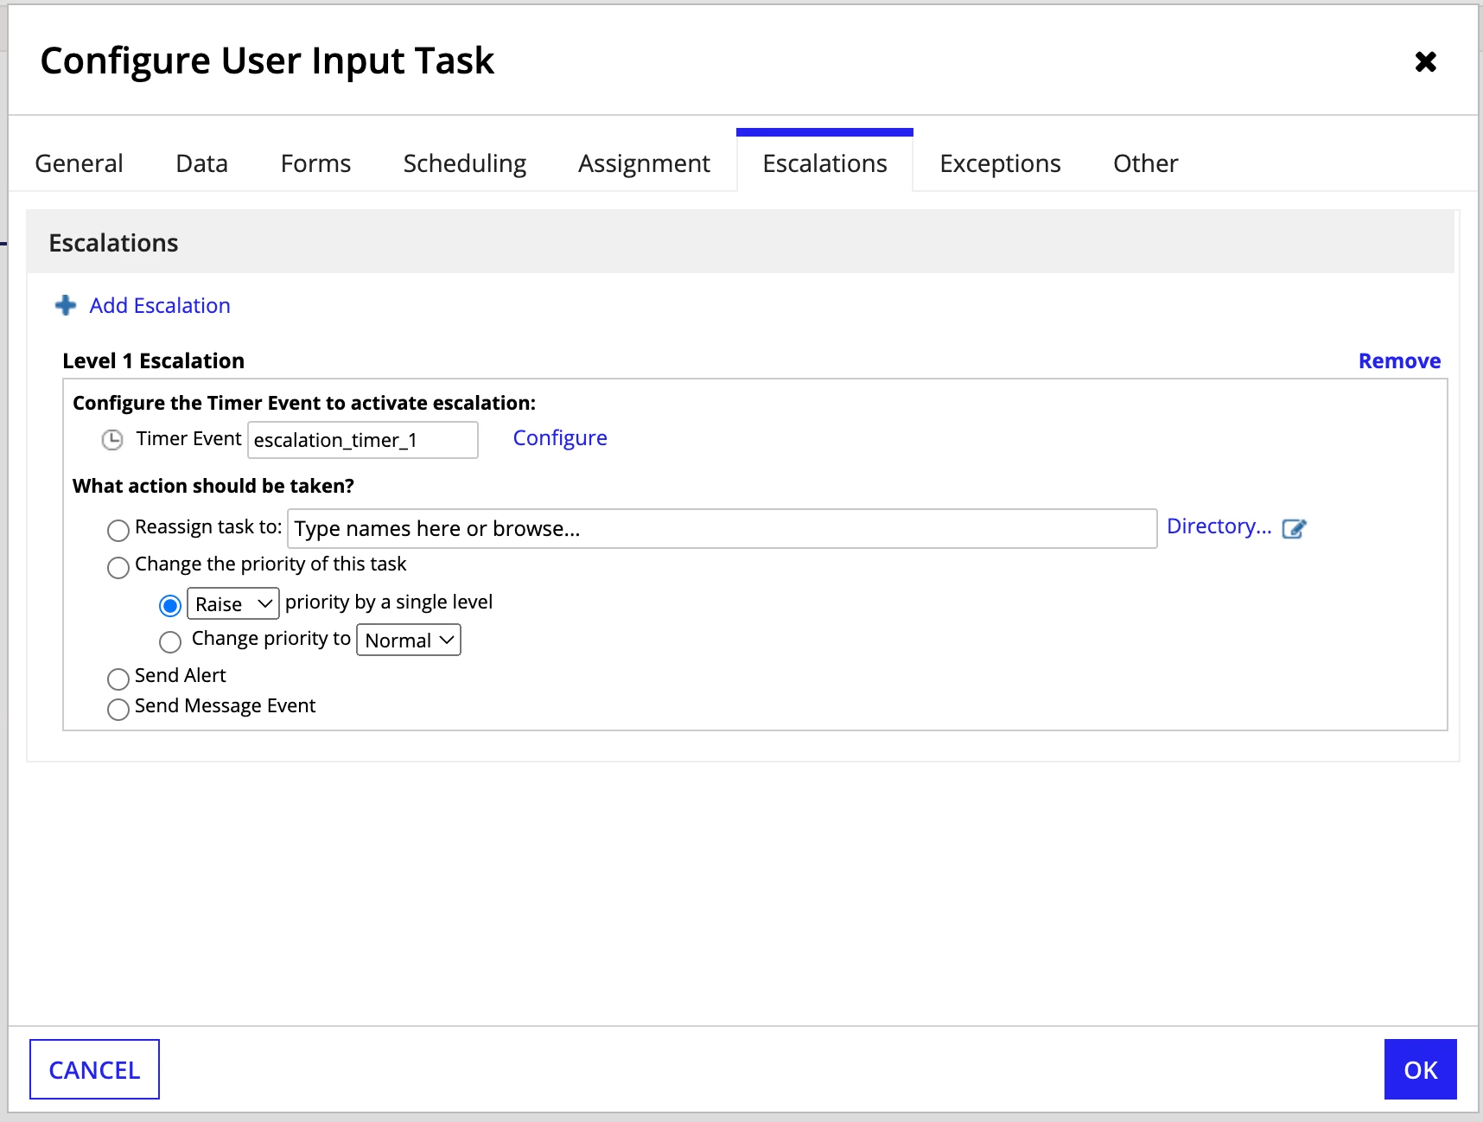The image size is (1483, 1122).
Task: Click the What action should be taken text
Action: (213, 486)
